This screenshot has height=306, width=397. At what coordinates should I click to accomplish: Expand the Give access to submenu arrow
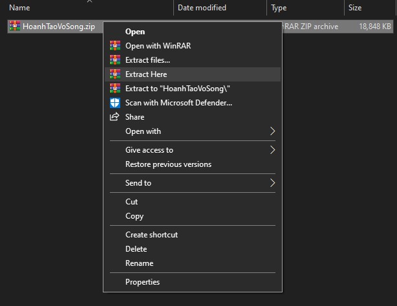[272, 150]
